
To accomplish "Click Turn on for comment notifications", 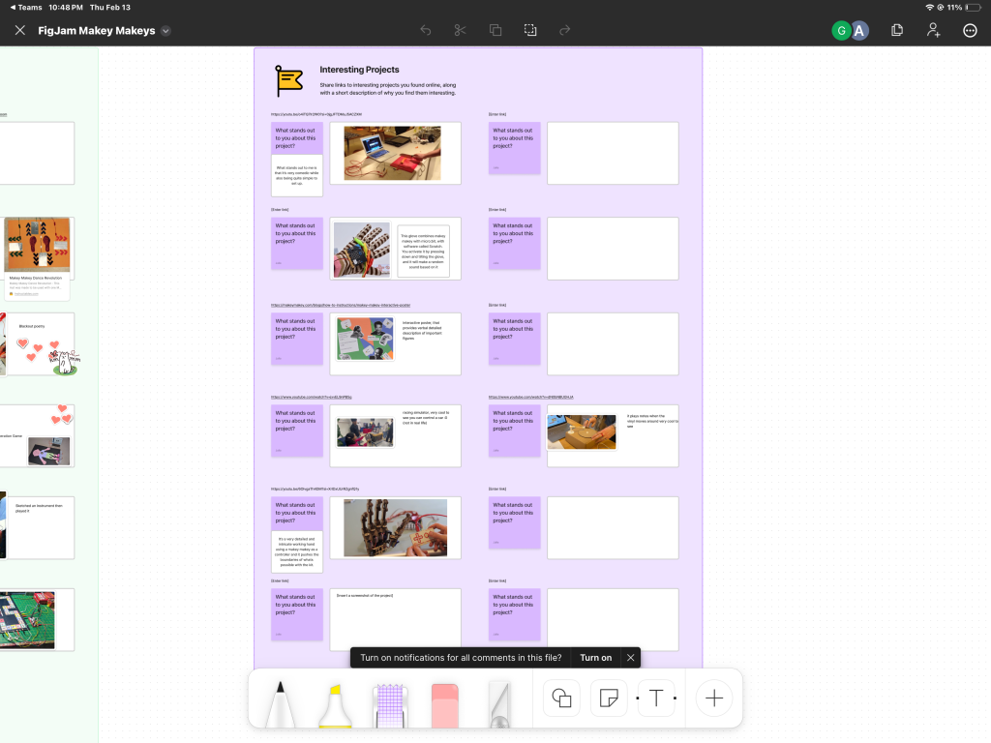I will 595,658.
